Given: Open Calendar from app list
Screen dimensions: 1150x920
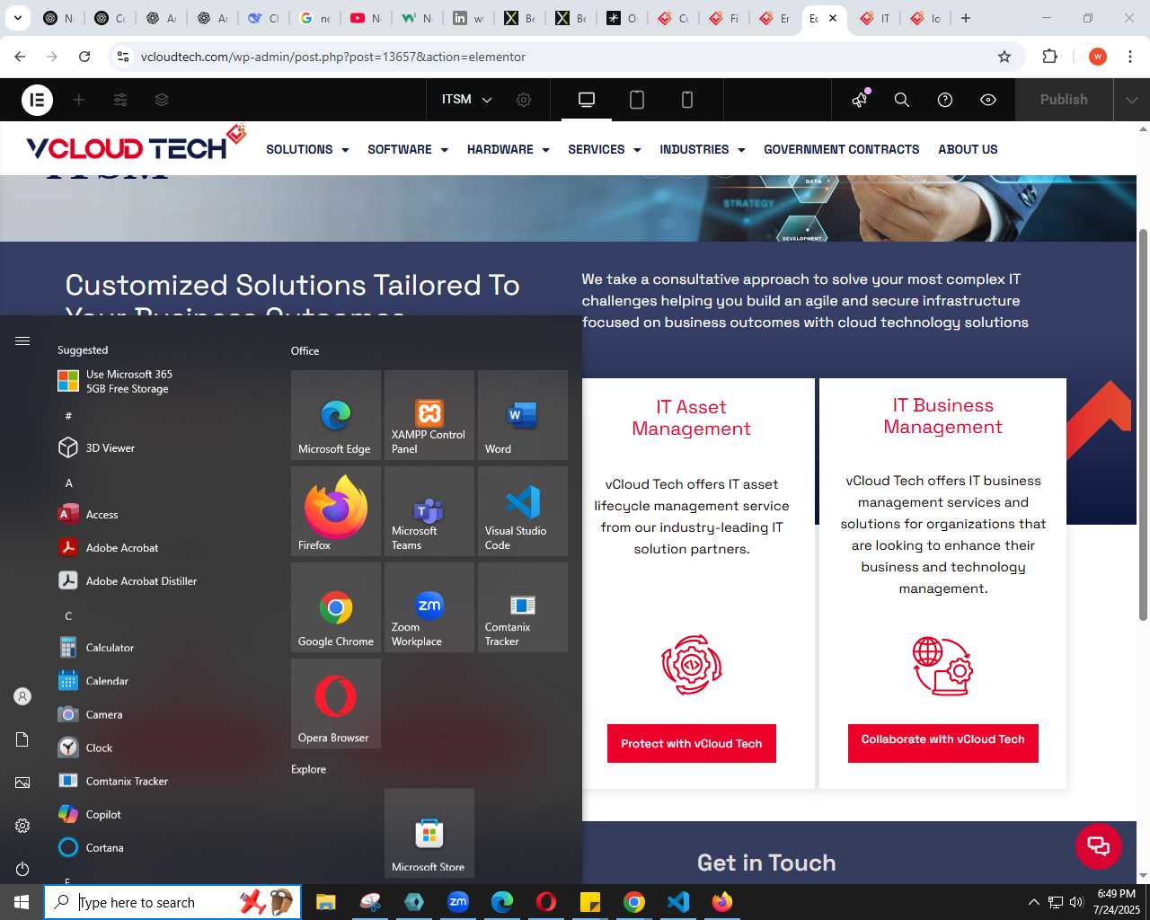Looking at the screenshot, I should pos(162,680).
